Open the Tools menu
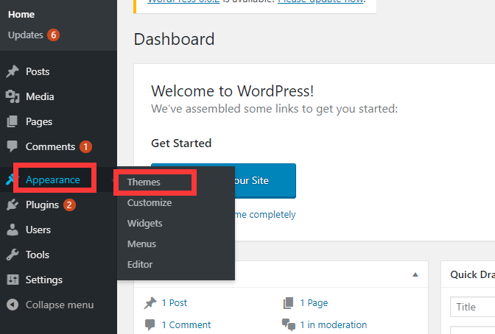 38,255
